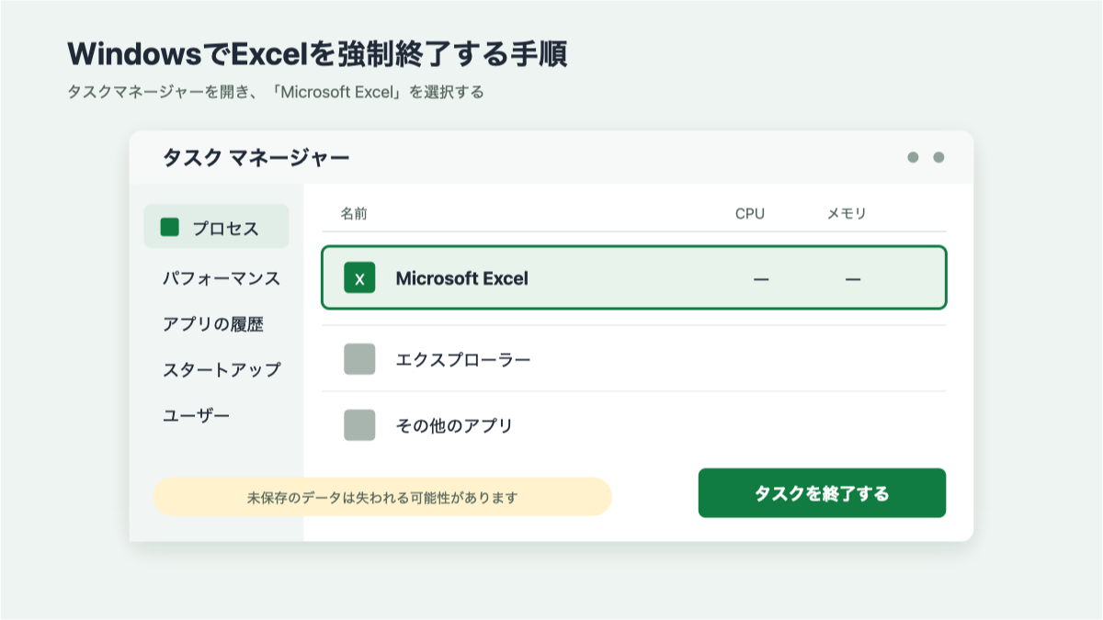Switch to the パフォーマンス tab
The width and height of the screenshot is (1103, 620).
222,278
